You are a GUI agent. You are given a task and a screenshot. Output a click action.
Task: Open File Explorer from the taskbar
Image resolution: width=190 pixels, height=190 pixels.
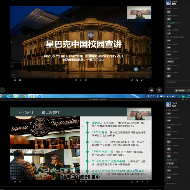click(x=16, y=96)
